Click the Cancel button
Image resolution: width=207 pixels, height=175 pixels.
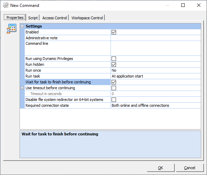point(189,168)
